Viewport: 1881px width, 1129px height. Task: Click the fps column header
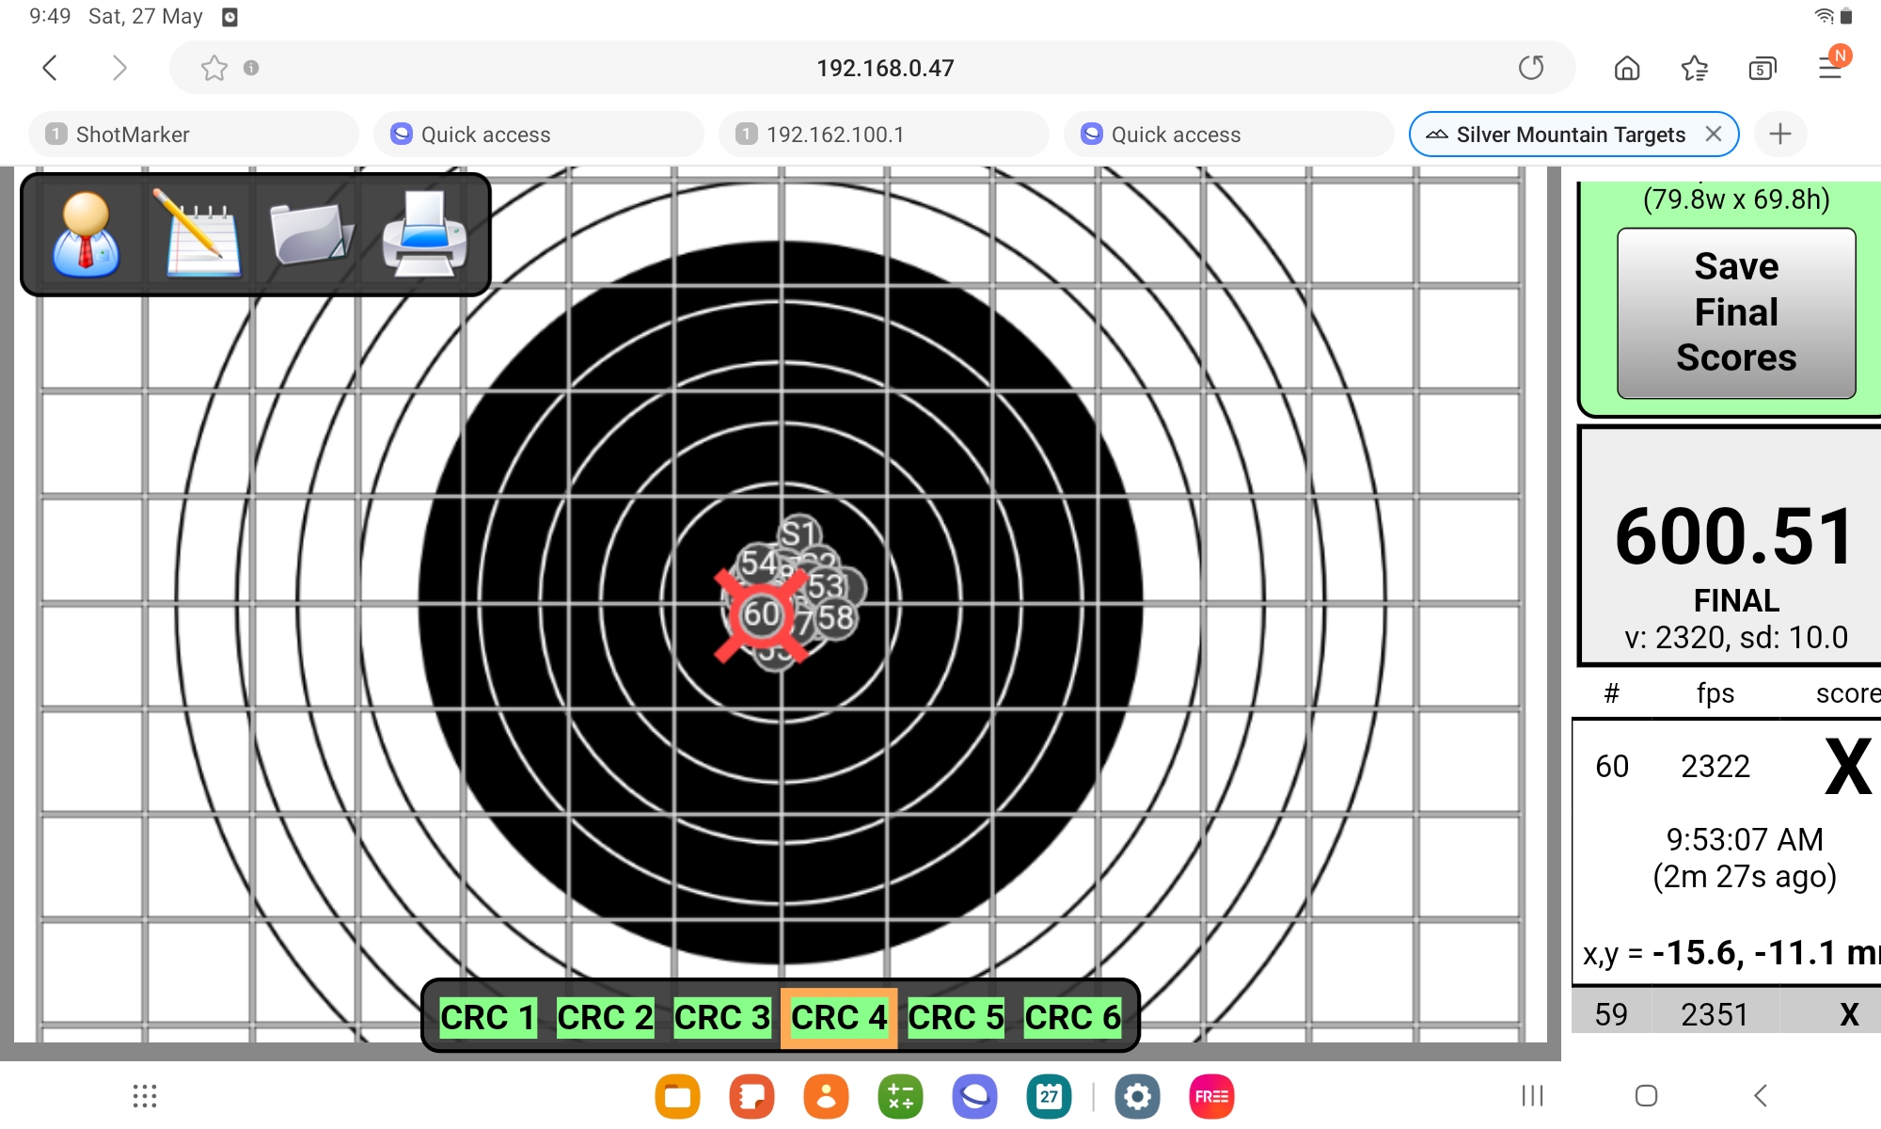pos(1715,693)
